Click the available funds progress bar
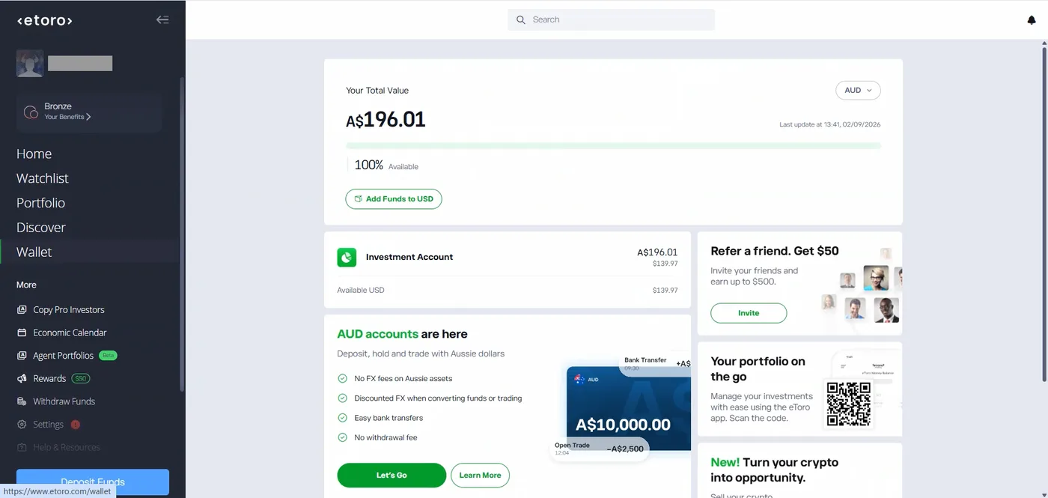This screenshot has height=498, width=1048. click(613, 145)
